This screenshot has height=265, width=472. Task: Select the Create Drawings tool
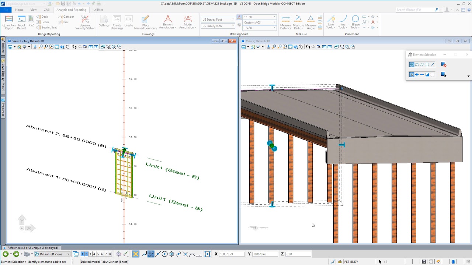tap(117, 22)
